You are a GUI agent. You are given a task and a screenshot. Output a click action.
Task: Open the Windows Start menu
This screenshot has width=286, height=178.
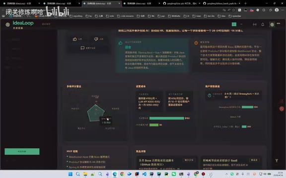click(x=71, y=174)
